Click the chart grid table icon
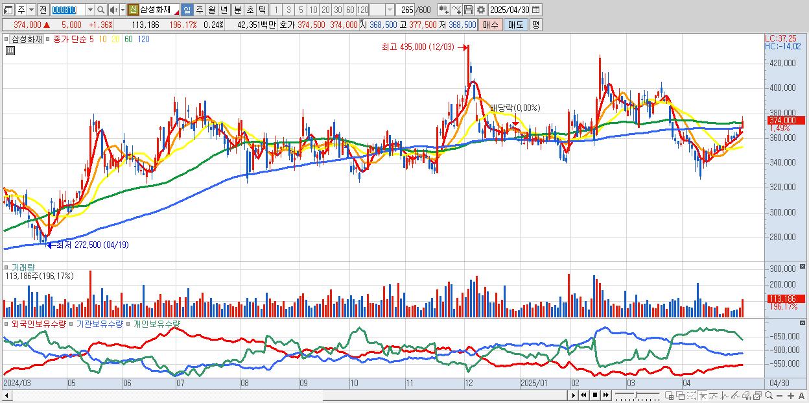This screenshot has width=809, height=403. (x=10, y=51)
